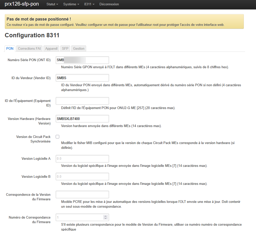Go to prx126-sfp-pon home title
256x231 pixels.
tap(22, 4)
